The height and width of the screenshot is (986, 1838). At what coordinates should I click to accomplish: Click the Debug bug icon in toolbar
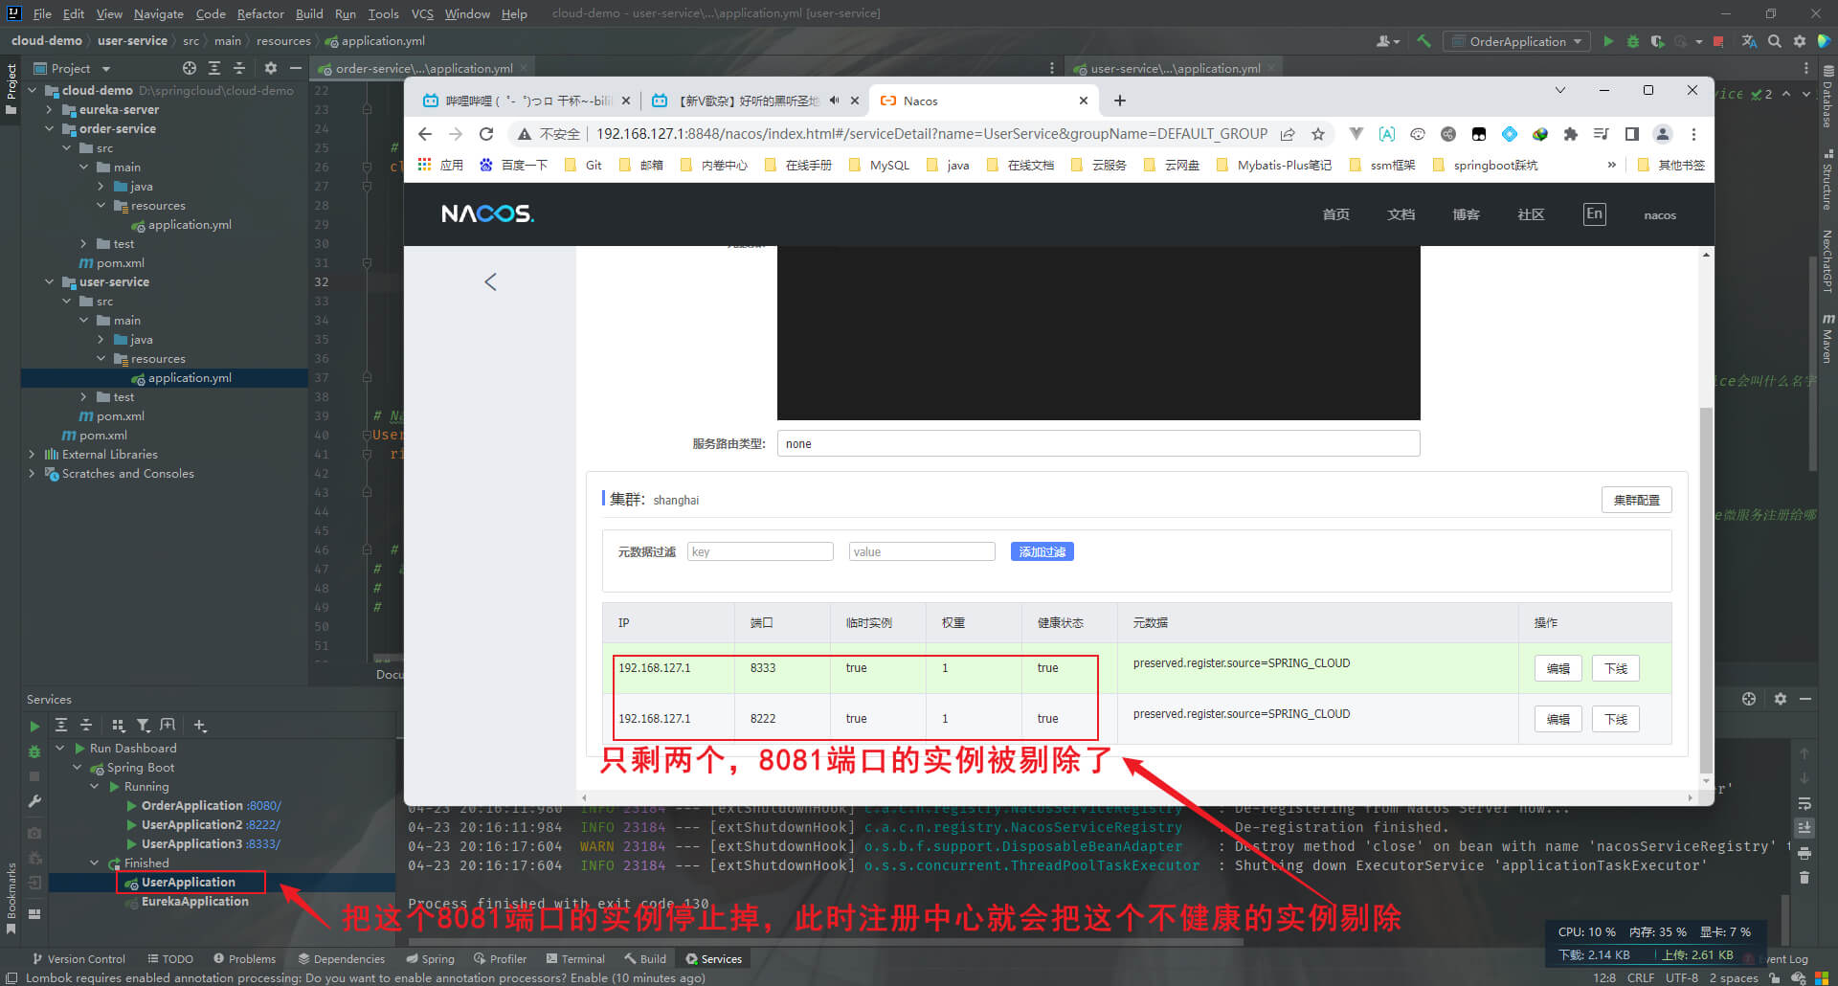pos(1633,41)
